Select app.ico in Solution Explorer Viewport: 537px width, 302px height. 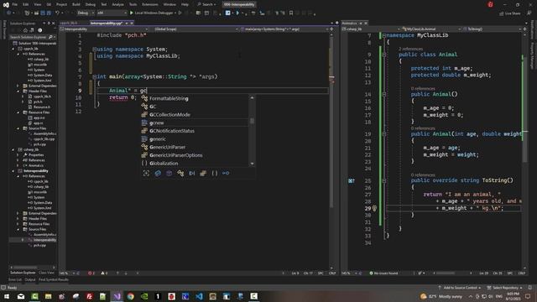tap(39, 117)
